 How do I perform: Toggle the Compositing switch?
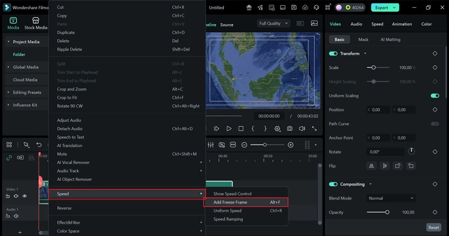333,184
